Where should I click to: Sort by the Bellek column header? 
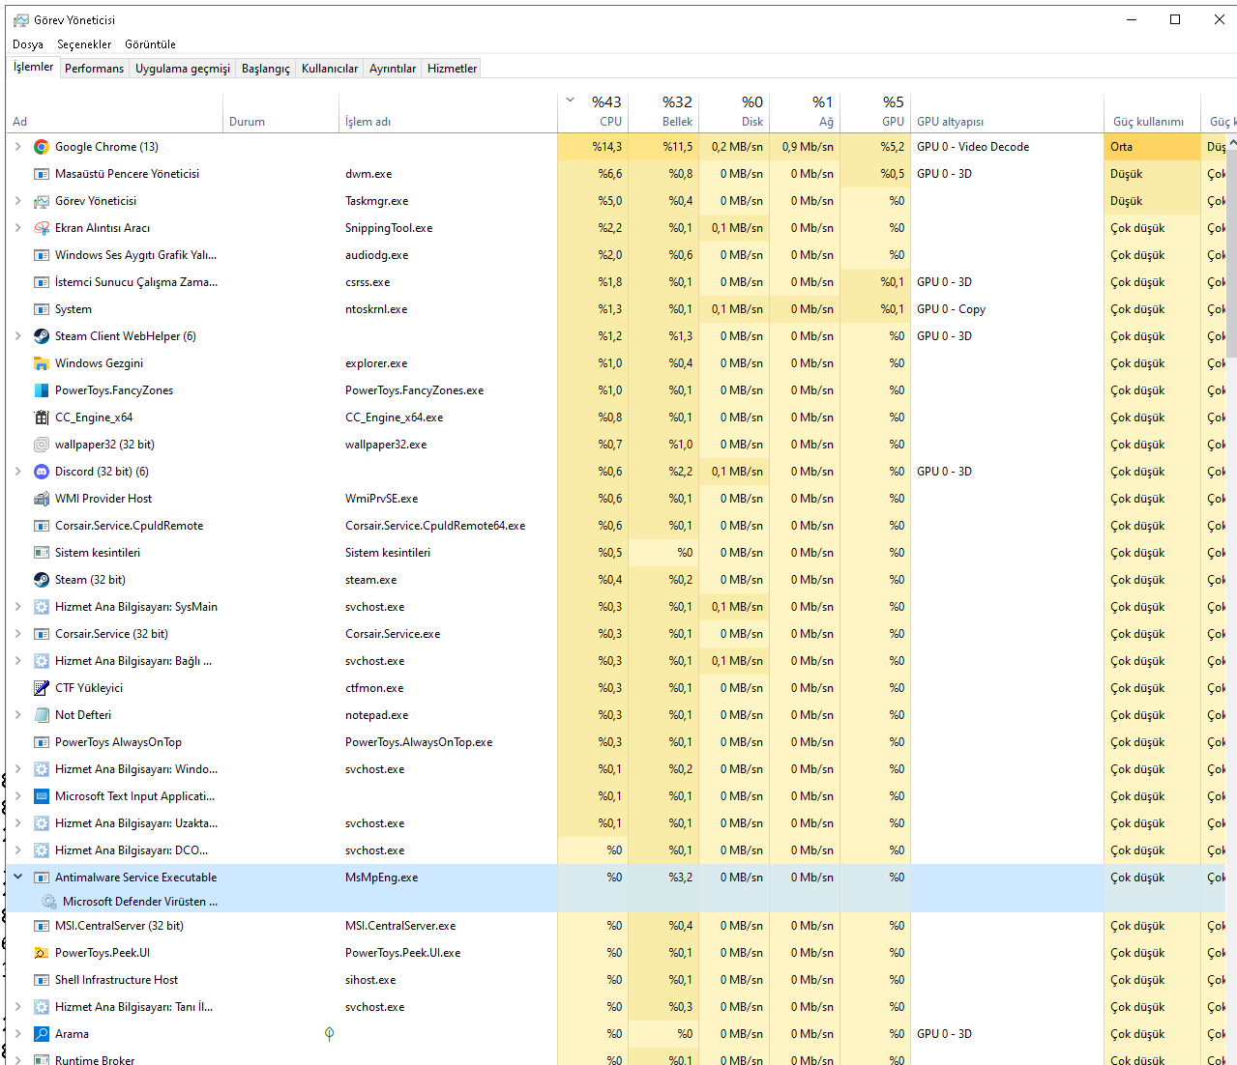pos(663,112)
